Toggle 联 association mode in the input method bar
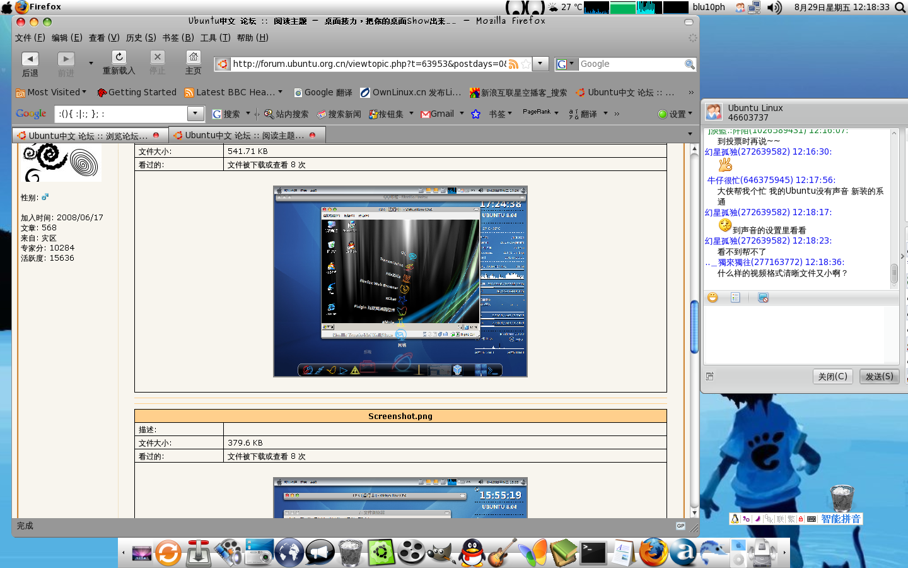 [x=781, y=519]
